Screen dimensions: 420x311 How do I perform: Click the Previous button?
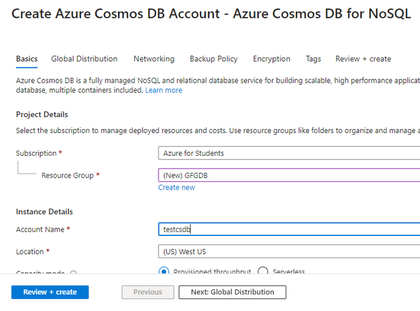(x=148, y=292)
